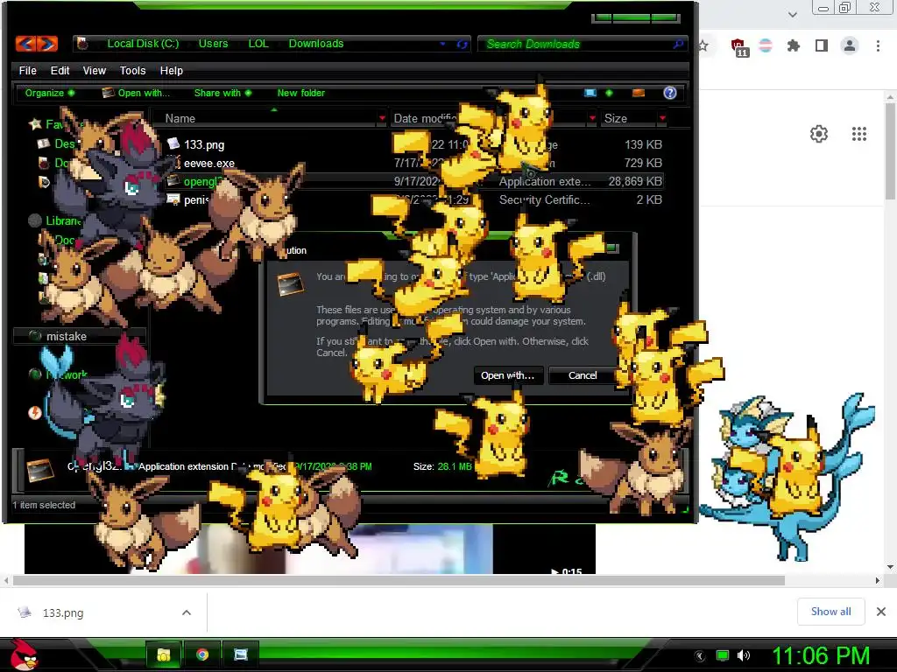Open Chrome profile avatar
Viewport: 897px width, 672px height.
point(850,45)
